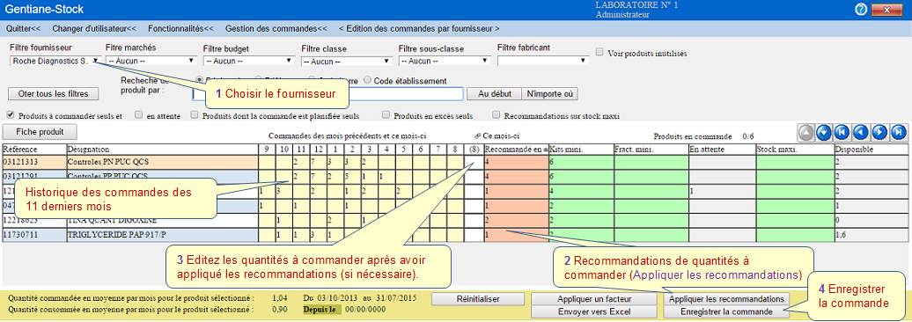Click Recommande value 4 in 03121313 row
Image resolution: width=912 pixels, height=322 pixels.
pyautogui.click(x=516, y=161)
